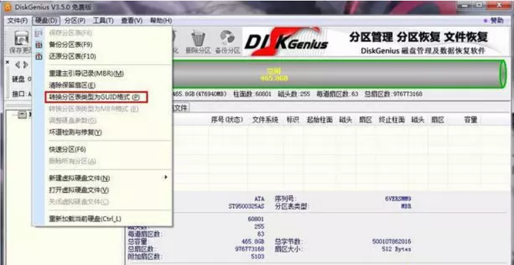Click the 附加扇区数 label

pos(145,257)
